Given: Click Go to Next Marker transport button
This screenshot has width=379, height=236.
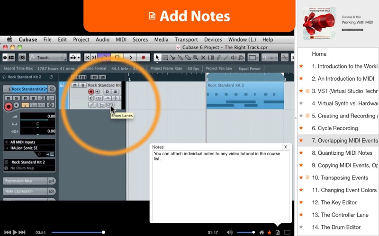Looking at the screenshot, I should coord(94,58).
